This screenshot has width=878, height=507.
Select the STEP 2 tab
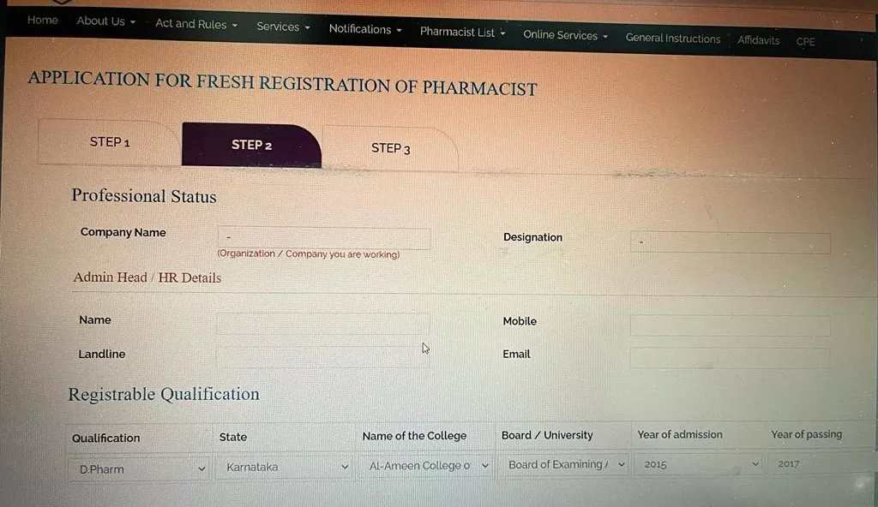[251, 145]
